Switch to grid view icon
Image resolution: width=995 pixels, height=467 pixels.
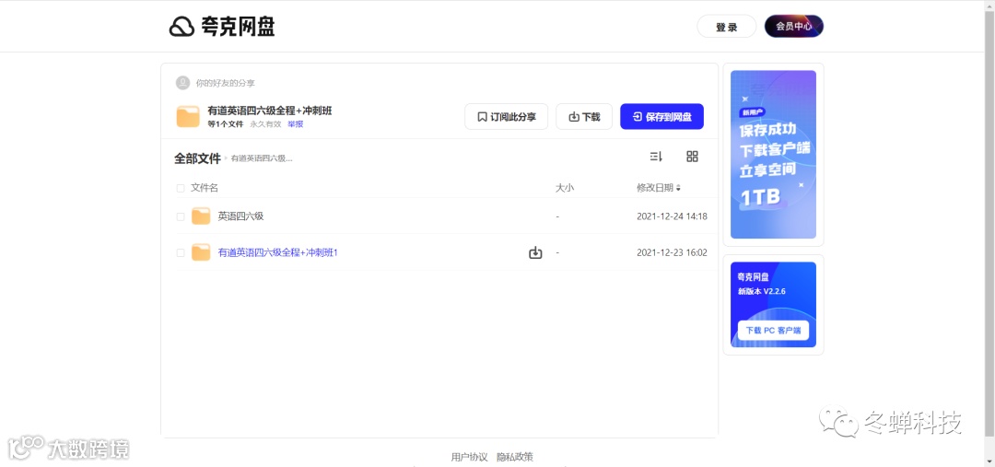click(692, 157)
